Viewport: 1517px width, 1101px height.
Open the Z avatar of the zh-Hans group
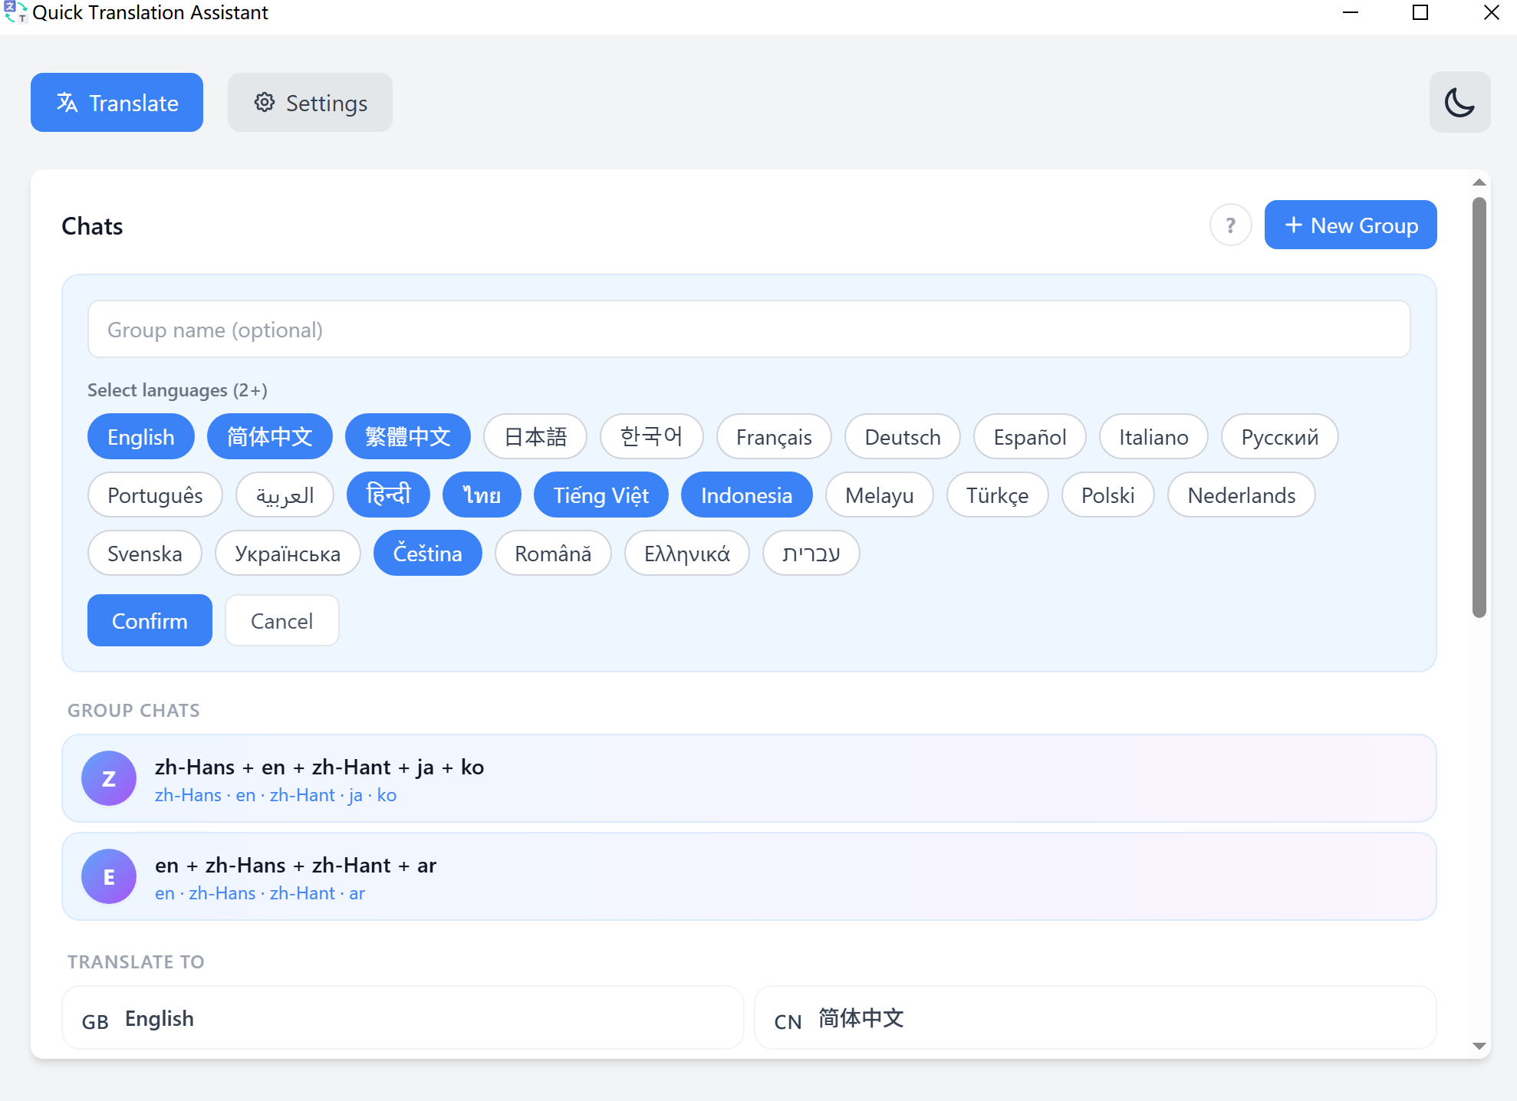click(x=109, y=777)
